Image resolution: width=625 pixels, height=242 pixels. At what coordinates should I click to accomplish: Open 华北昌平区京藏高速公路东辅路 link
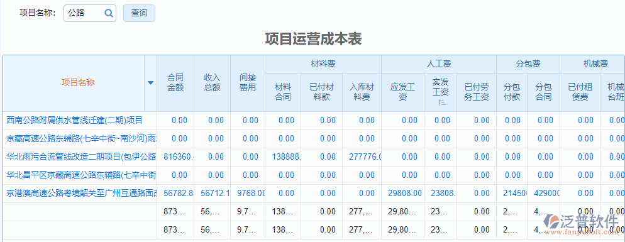[81, 175]
